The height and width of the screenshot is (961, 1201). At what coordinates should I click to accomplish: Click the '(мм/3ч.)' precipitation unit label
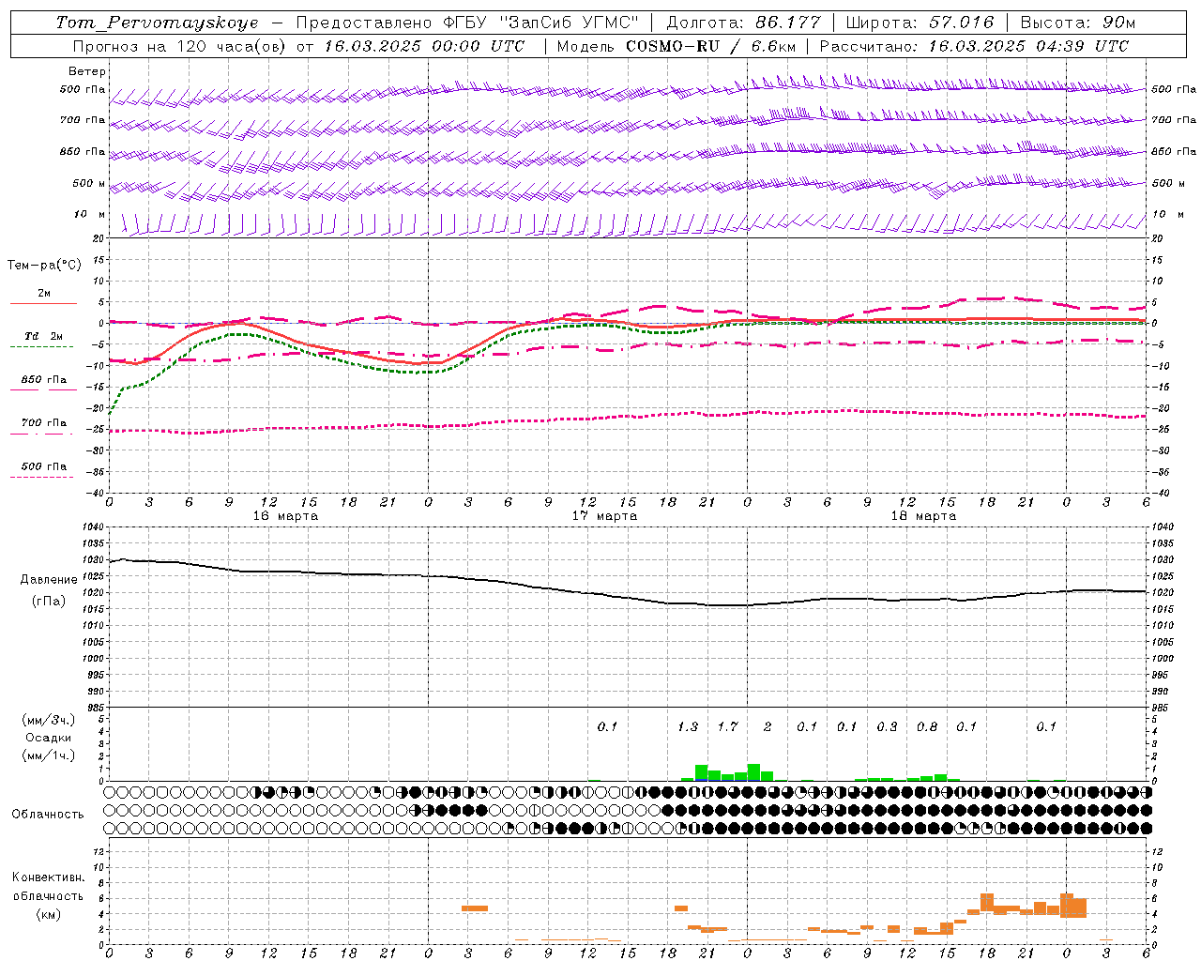(49, 720)
